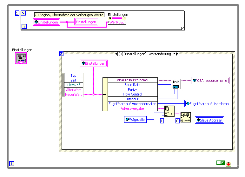Click the Einstellungen label above the property node
Screen dimensions: 245x177
pyautogui.click(x=118, y=15)
